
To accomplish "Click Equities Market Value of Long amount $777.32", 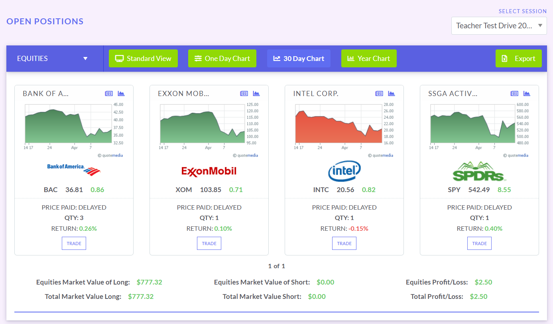I will click(150, 282).
